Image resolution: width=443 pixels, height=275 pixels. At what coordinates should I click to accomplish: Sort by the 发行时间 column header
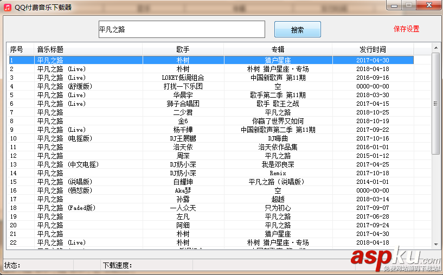373,49
